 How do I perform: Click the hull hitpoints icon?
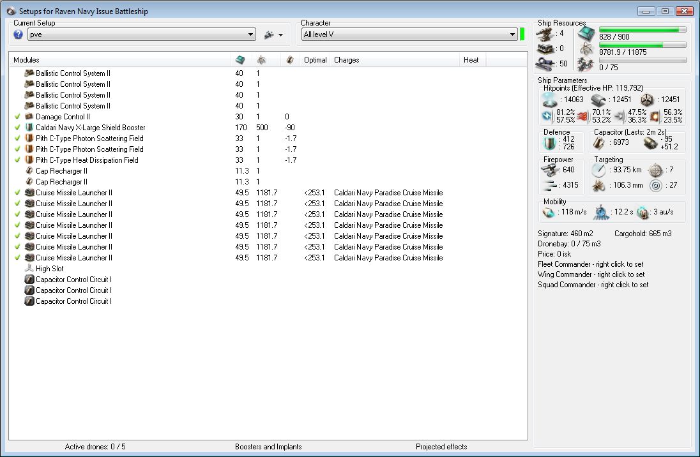[x=646, y=100]
